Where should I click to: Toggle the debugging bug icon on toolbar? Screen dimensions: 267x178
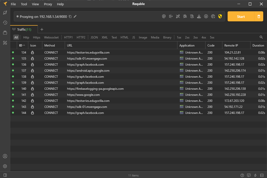pos(185,16)
